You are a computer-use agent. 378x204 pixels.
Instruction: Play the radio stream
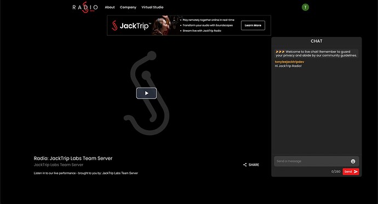(x=146, y=93)
